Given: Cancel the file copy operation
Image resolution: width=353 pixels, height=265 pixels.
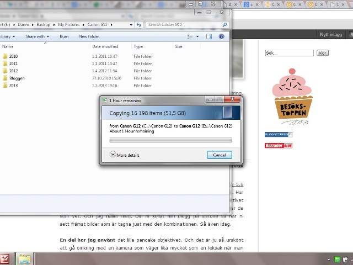Looking at the screenshot, I should click(x=219, y=155).
